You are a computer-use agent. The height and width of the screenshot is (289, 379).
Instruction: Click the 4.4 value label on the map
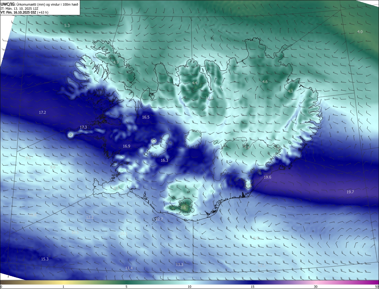pos(195,83)
